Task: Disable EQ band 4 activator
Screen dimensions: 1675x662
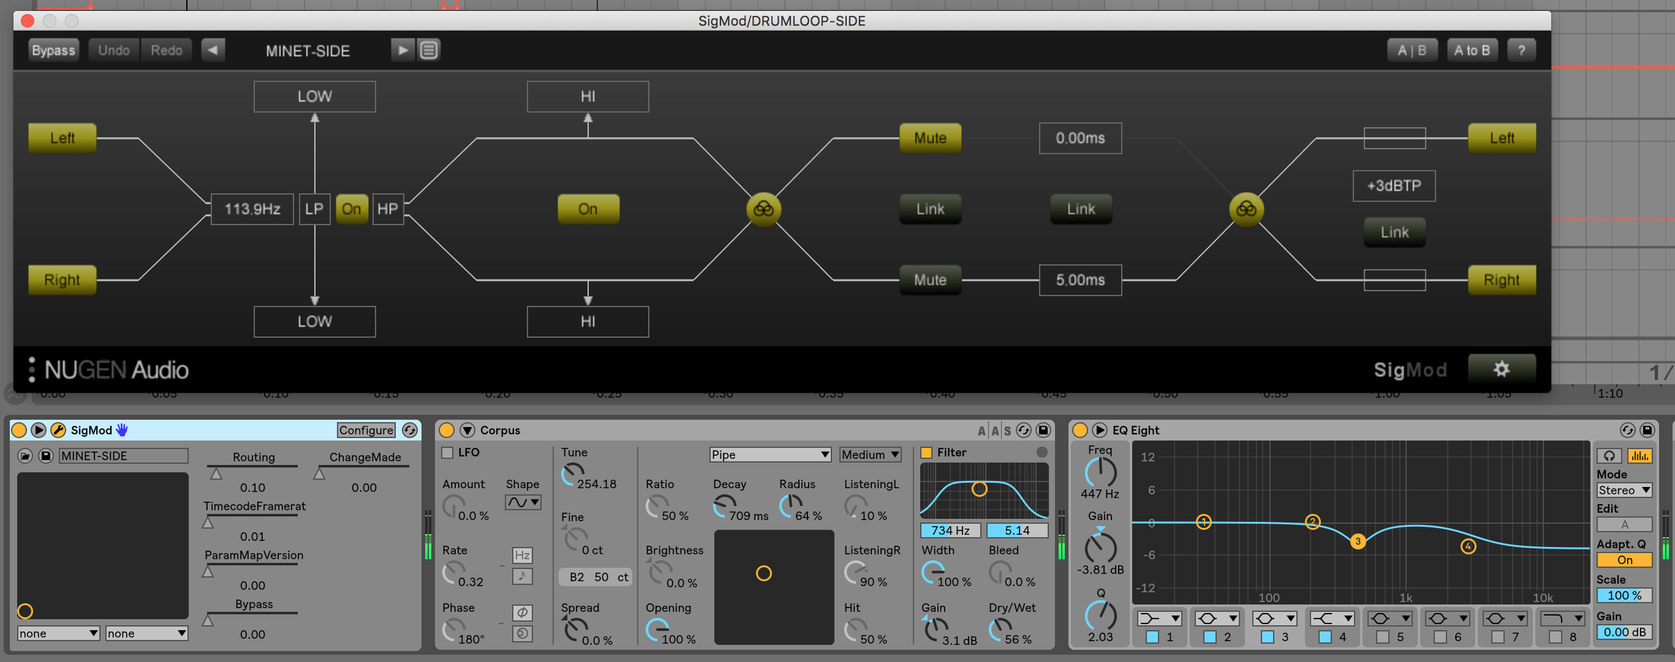Action: 1325,638
